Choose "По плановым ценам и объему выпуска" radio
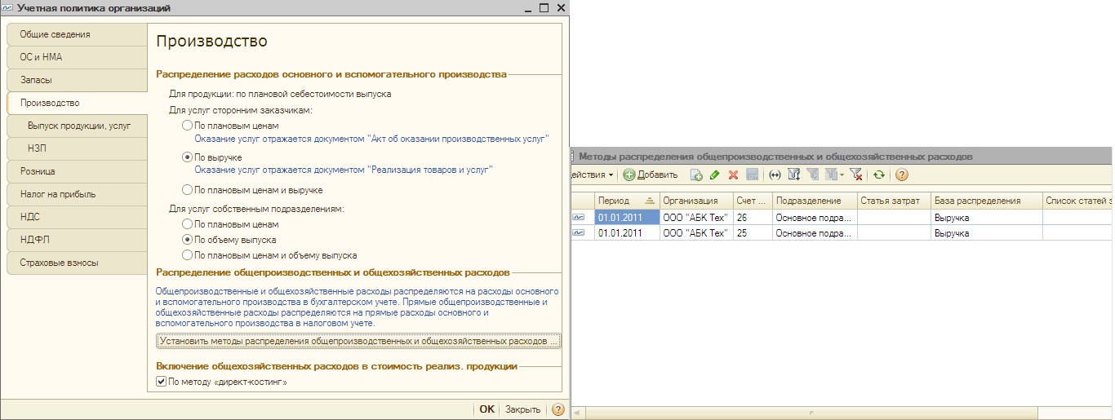This screenshot has height=420, width=1115. [x=188, y=255]
